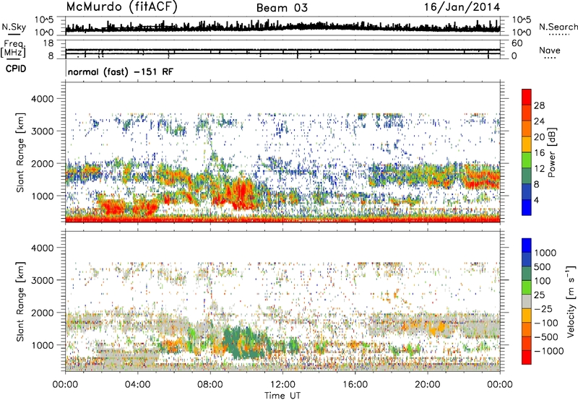Click red high-power echo near 10:00 UT
This screenshot has width=578, height=400.
(240, 194)
